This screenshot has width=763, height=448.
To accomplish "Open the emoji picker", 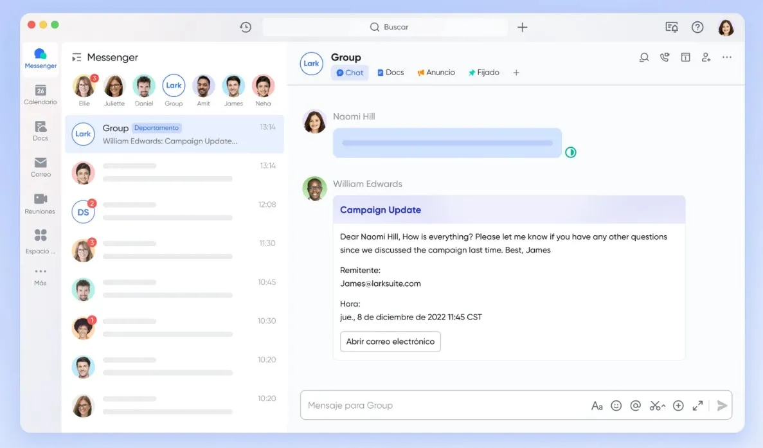I will pos(616,406).
